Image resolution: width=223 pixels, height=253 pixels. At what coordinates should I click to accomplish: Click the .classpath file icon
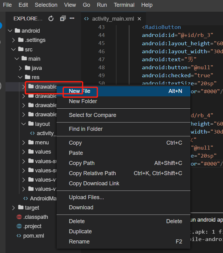tap(19, 217)
